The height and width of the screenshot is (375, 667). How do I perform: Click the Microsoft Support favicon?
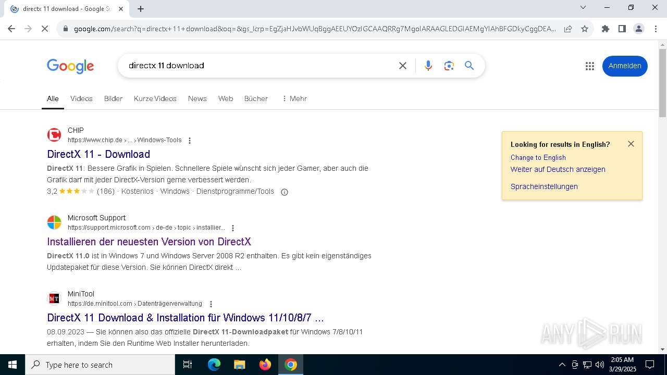[x=54, y=222]
